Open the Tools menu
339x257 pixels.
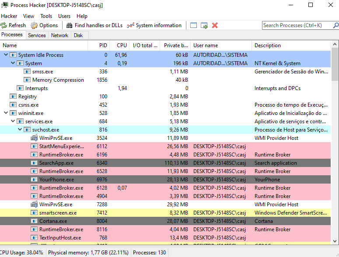pos(46,16)
